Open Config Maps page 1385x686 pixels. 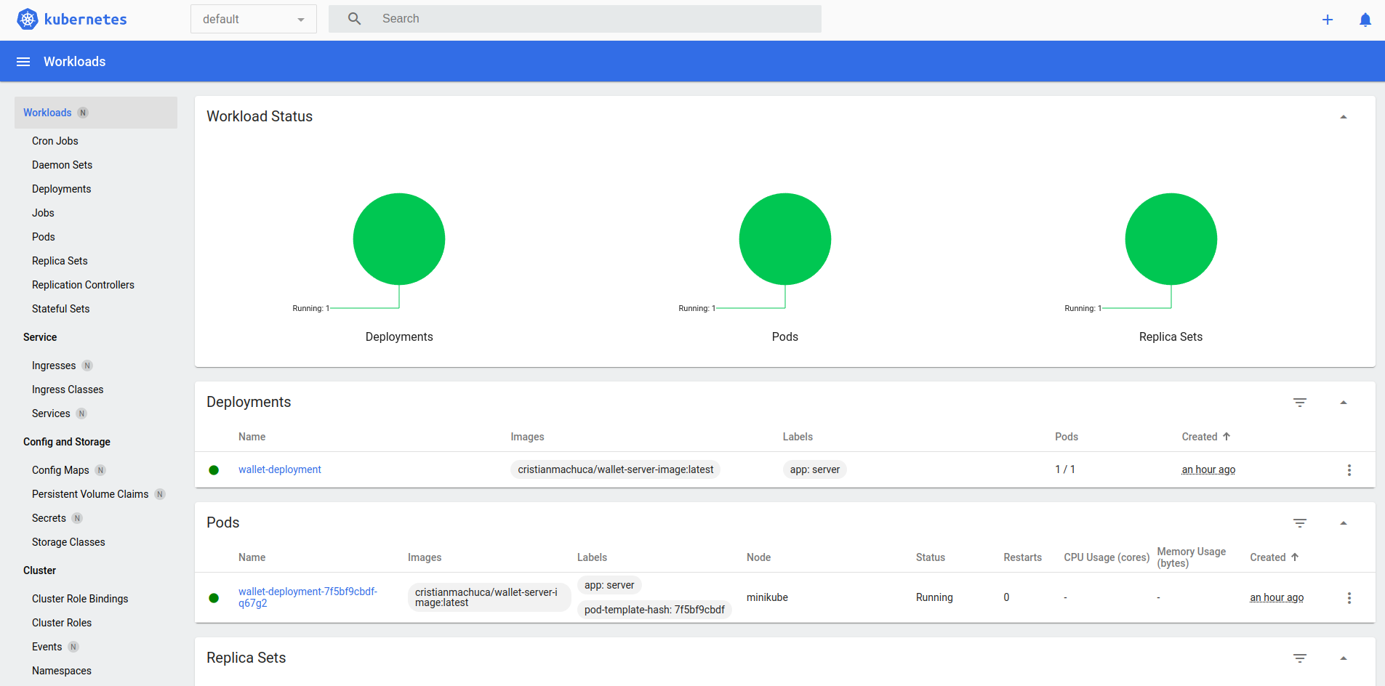[60, 470]
